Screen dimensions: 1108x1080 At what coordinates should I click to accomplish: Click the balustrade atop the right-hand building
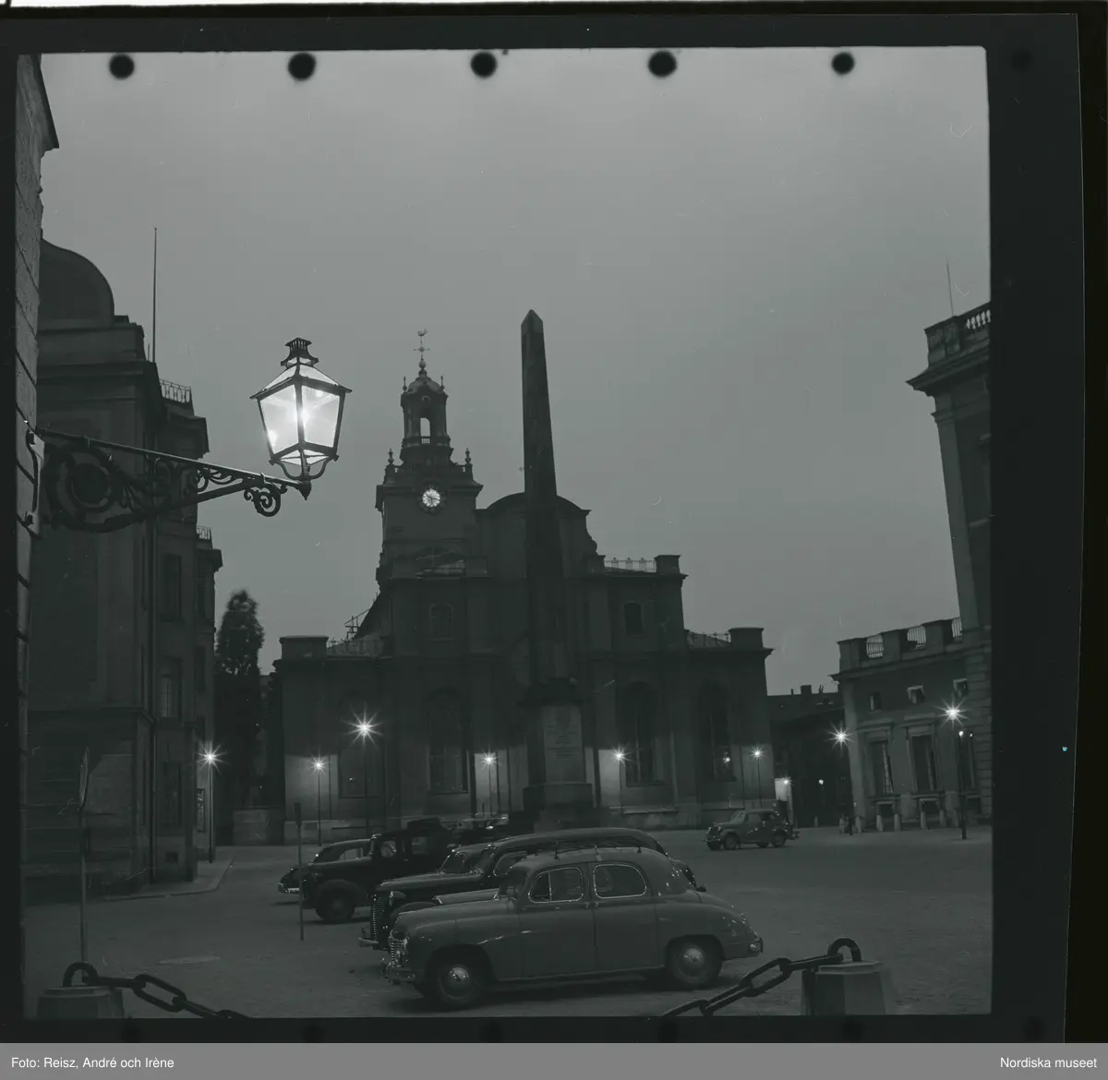(x=960, y=330)
